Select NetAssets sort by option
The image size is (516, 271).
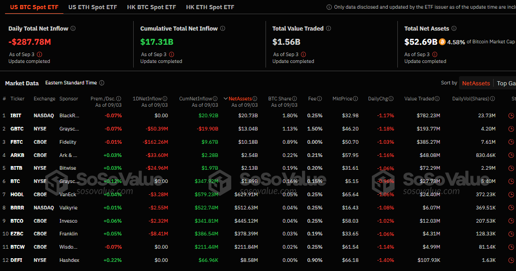[476, 83]
